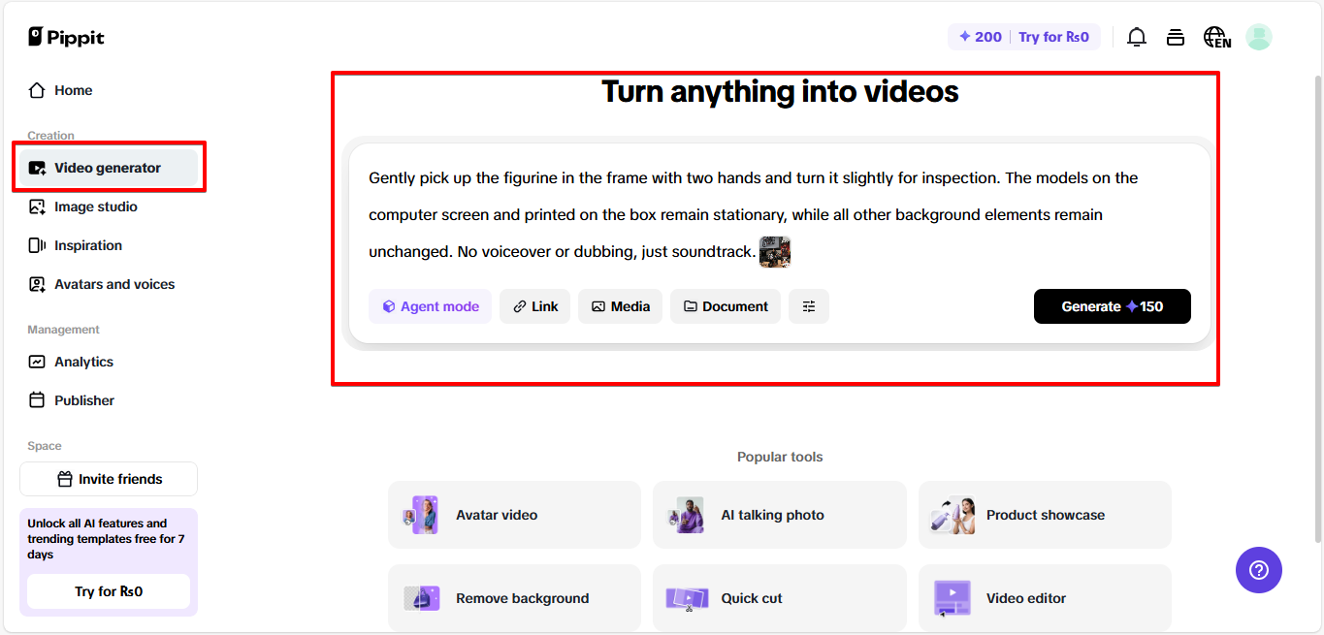Open Avatars and voices
The height and width of the screenshot is (635, 1324).
[113, 283]
